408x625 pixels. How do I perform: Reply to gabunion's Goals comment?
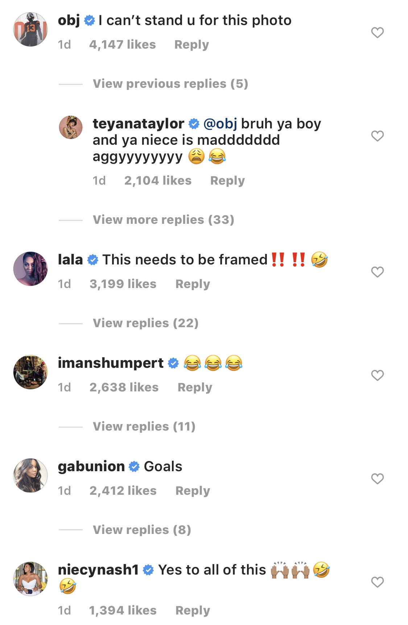[193, 491]
